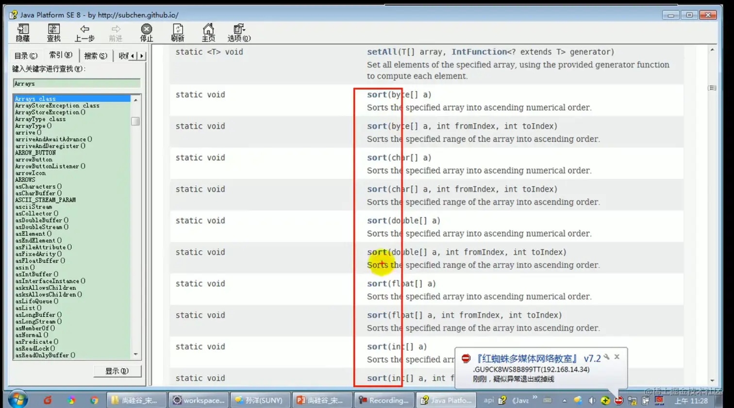Viewport: 734px width, 408px height.
Task: Click index list scrollbar up arrow
Action: 135,99
